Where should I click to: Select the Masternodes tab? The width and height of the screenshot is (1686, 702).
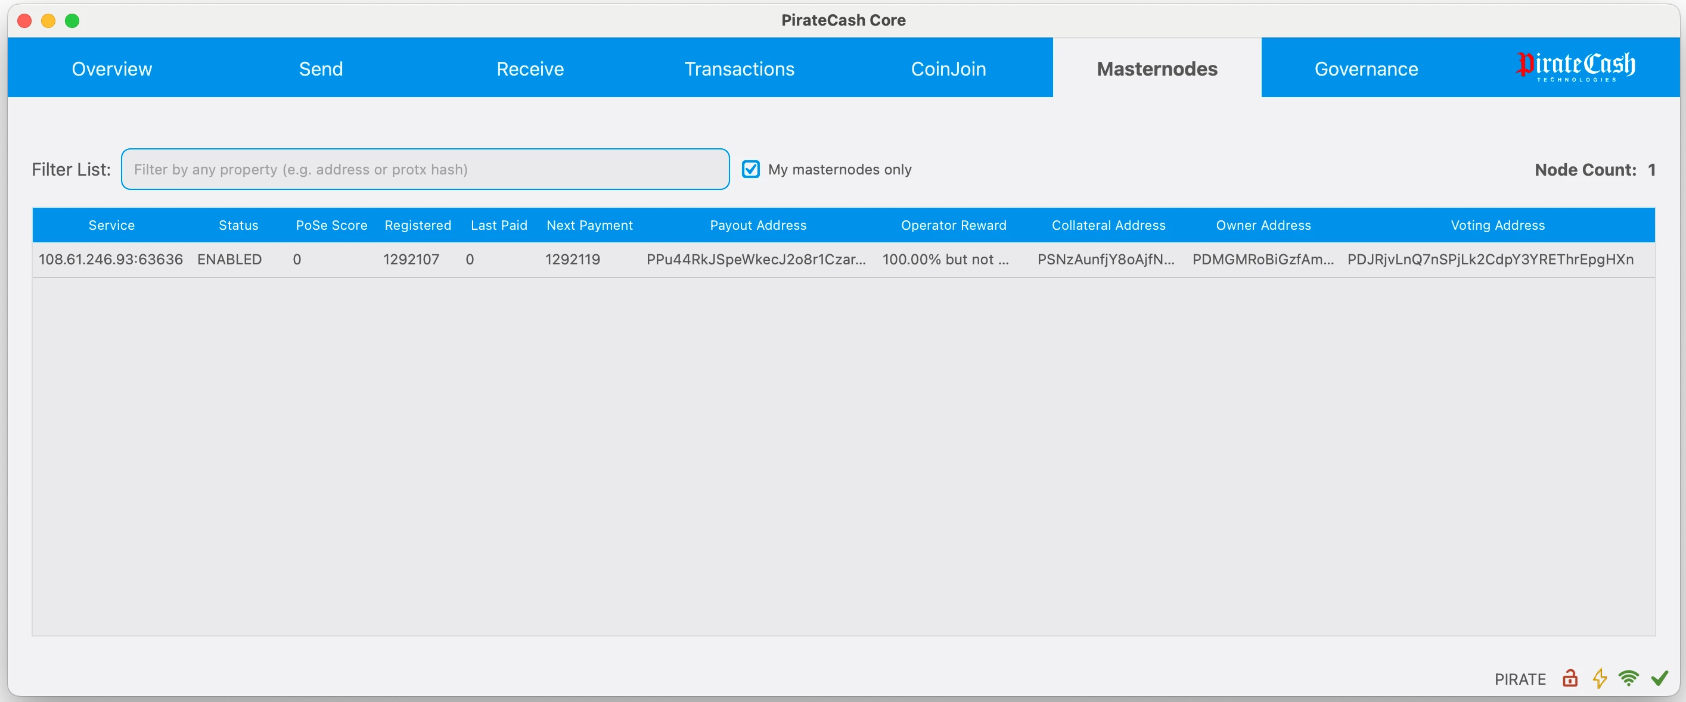pos(1157,68)
